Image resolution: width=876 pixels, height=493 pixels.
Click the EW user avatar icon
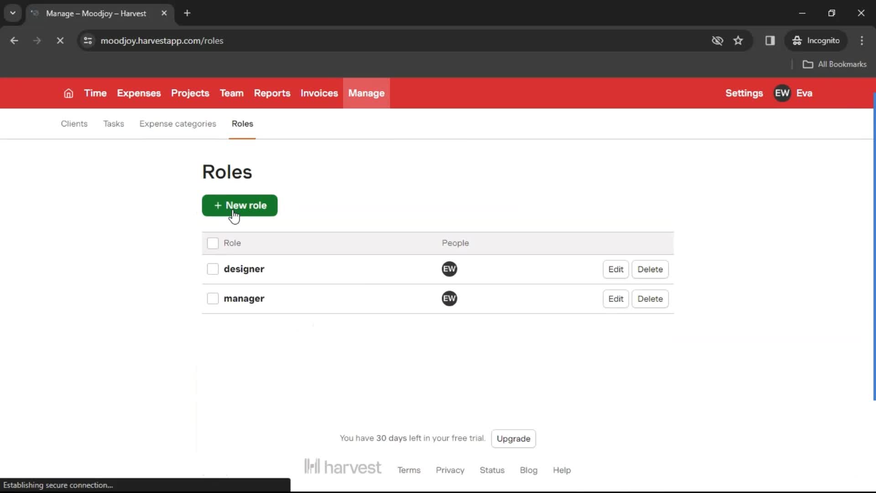(782, 93)
